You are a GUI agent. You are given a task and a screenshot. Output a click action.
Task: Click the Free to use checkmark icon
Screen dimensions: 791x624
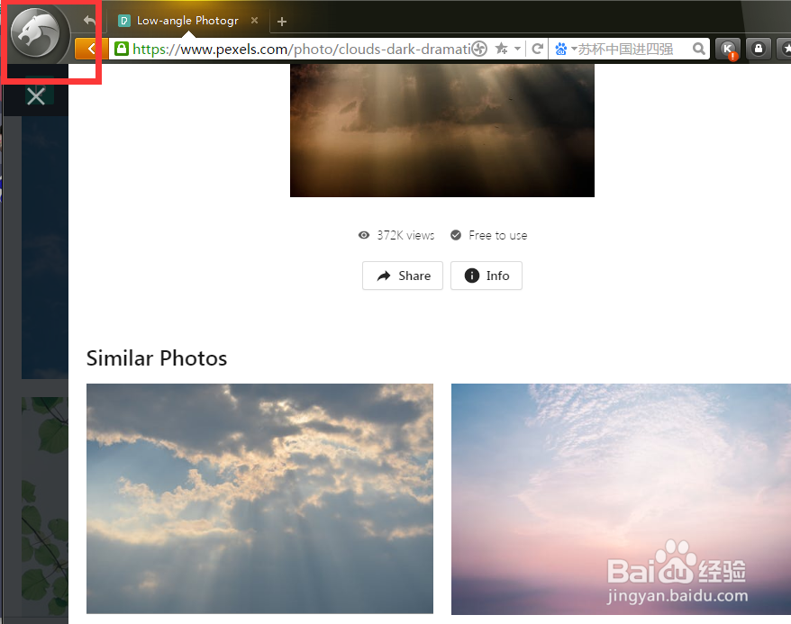(456, 235)
